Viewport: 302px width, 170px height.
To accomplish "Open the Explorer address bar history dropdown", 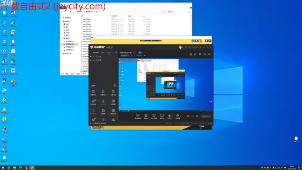I will [160, 12].
